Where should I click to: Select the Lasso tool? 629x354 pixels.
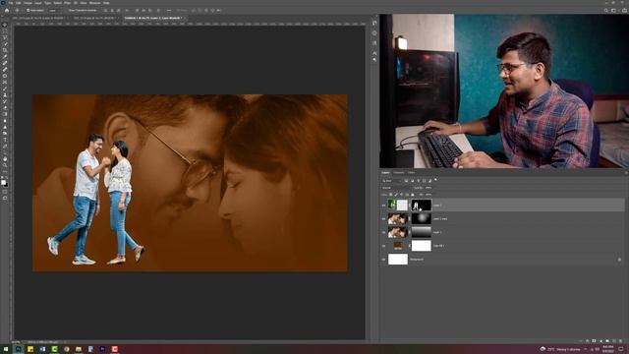(5, 37)
